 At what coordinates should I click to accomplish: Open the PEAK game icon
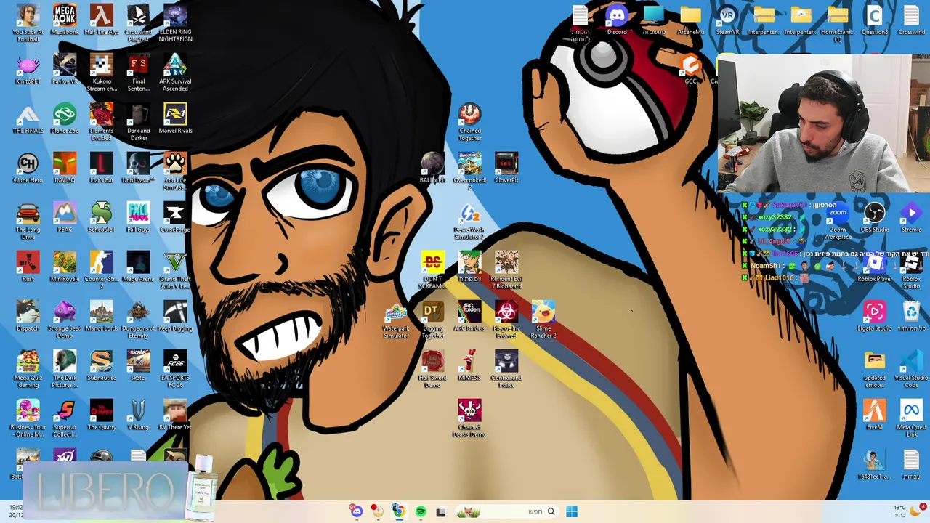point(65,218)
